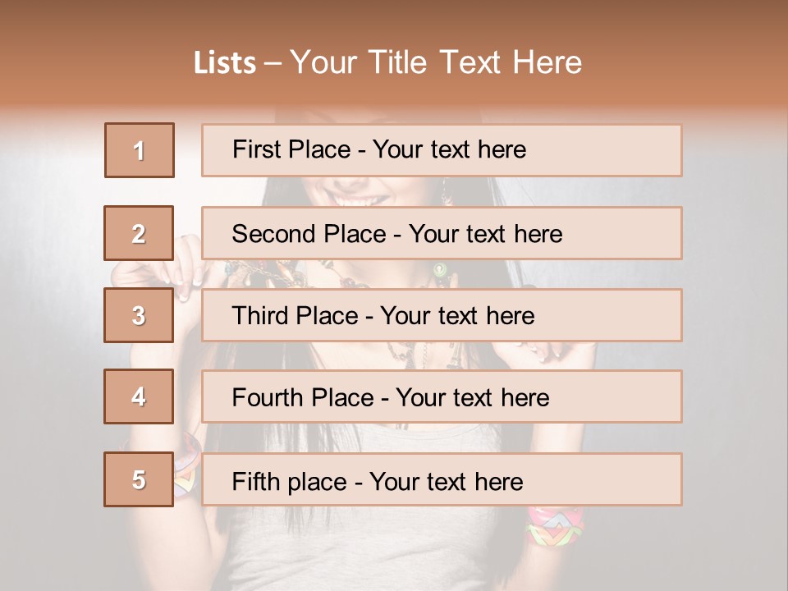Select the "Third Place" text bar

442,315
